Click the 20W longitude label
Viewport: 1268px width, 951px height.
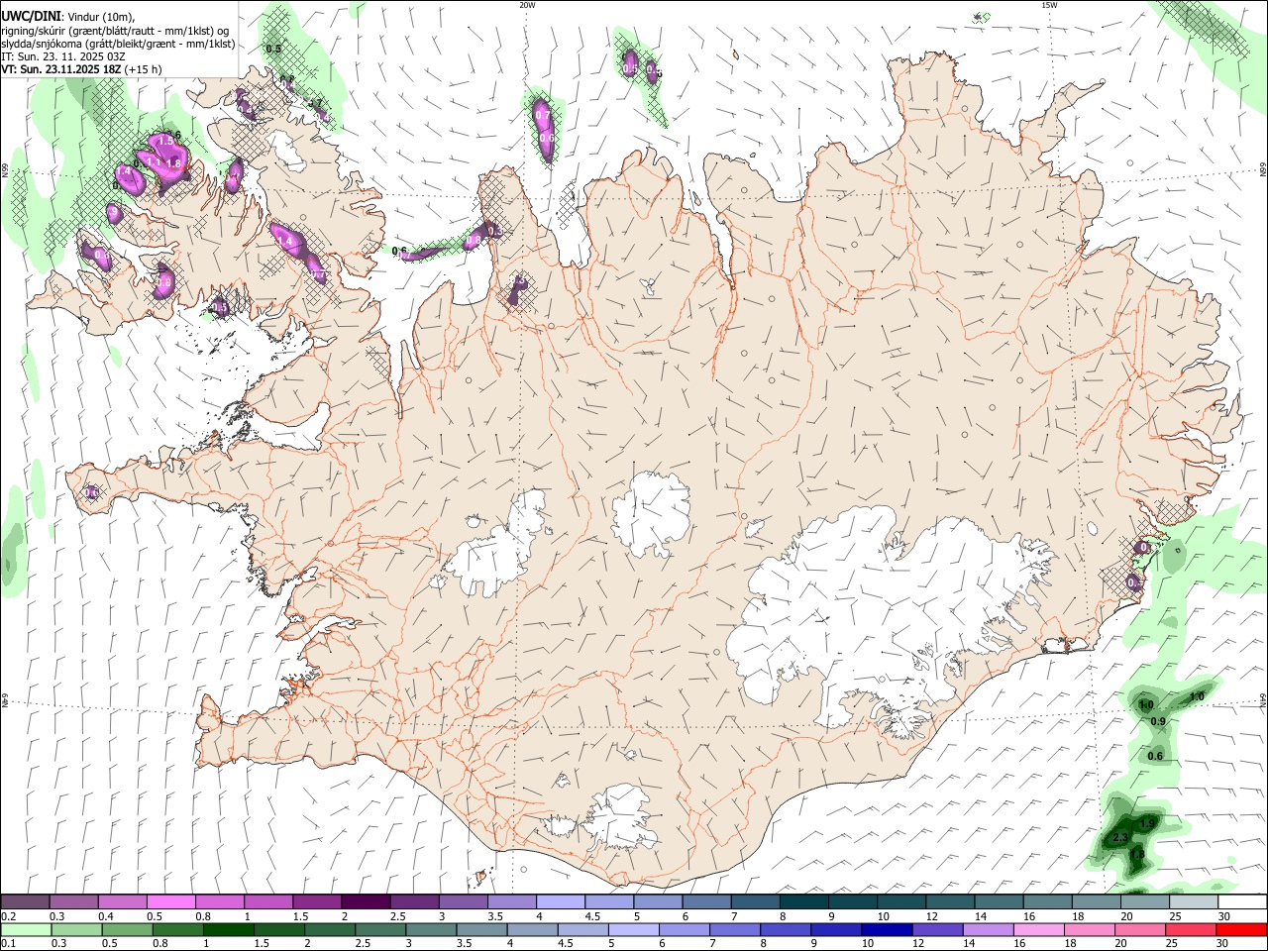[527, 5]
